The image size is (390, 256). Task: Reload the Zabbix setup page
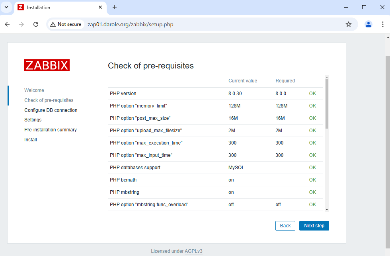[36, 24]
